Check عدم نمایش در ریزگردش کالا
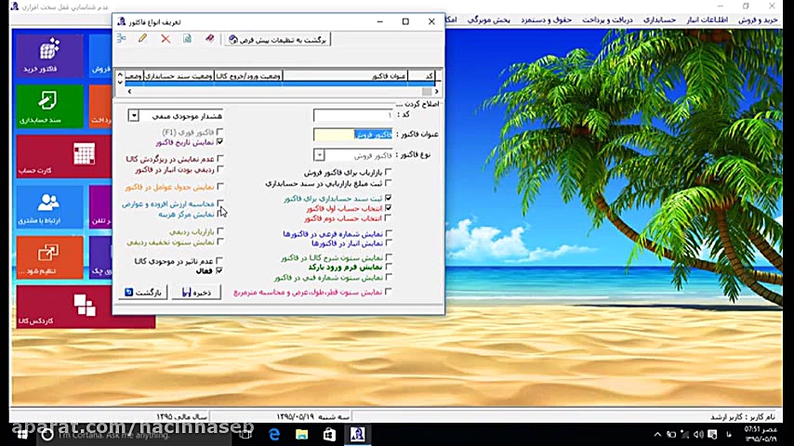Viewport: 794px width, 446px height. click(x=219, y=159)
